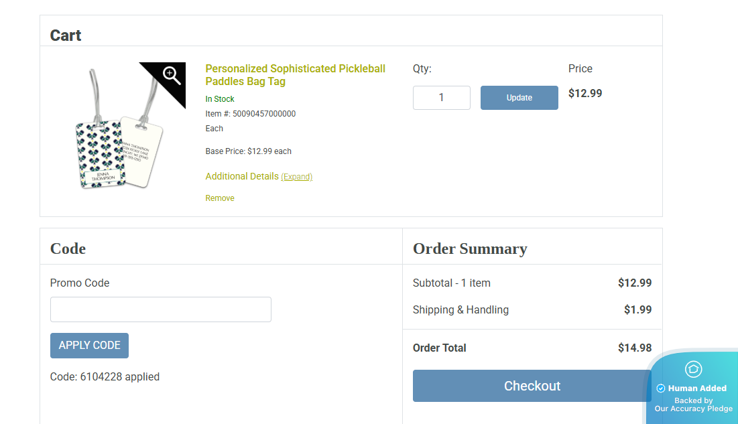Remove the bag tag from cart
This screenshot has height=424, width=738.
pyautogui.click(x=220, y=198)
